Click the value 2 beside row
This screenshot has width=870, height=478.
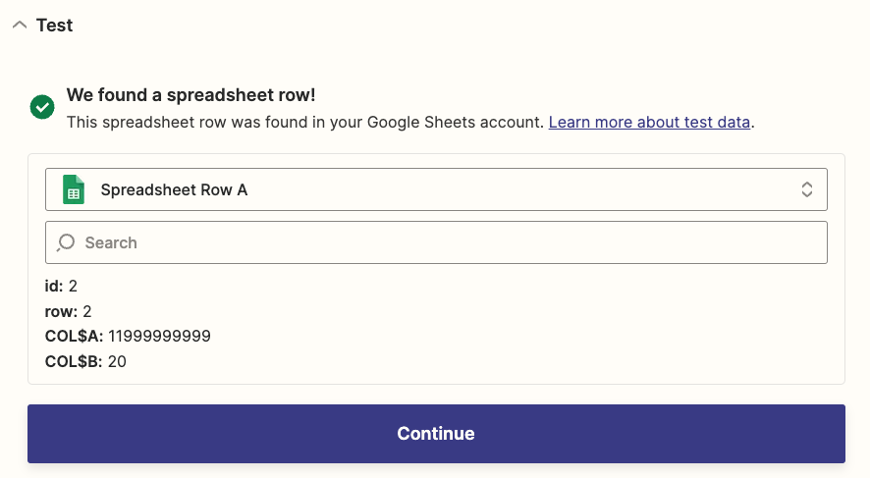coord(87,311)
